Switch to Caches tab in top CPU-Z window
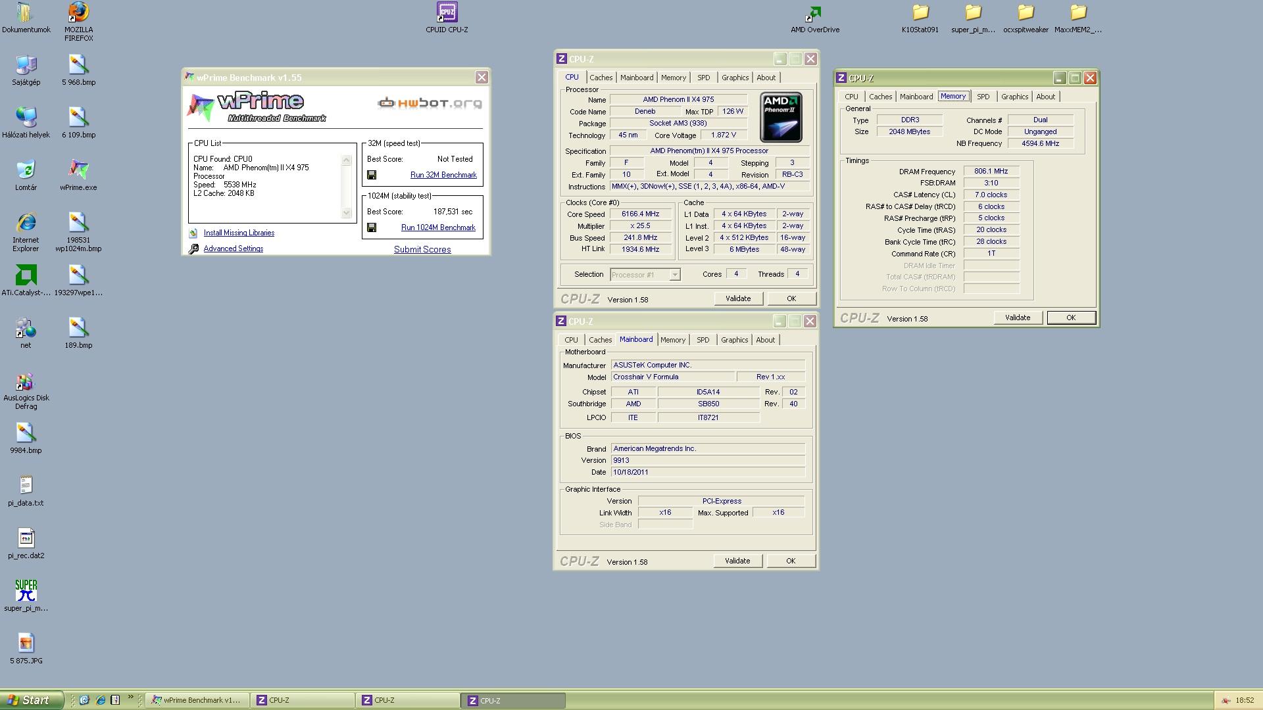Image resolution: width=1263 pixels, height=710 pixels. [601, 78]
